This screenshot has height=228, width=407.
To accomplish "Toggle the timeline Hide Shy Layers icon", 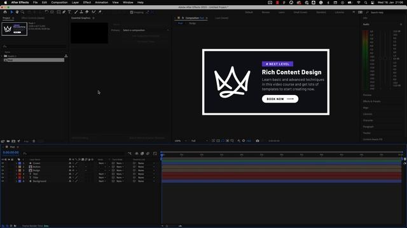I will click(x=137, y=153).
